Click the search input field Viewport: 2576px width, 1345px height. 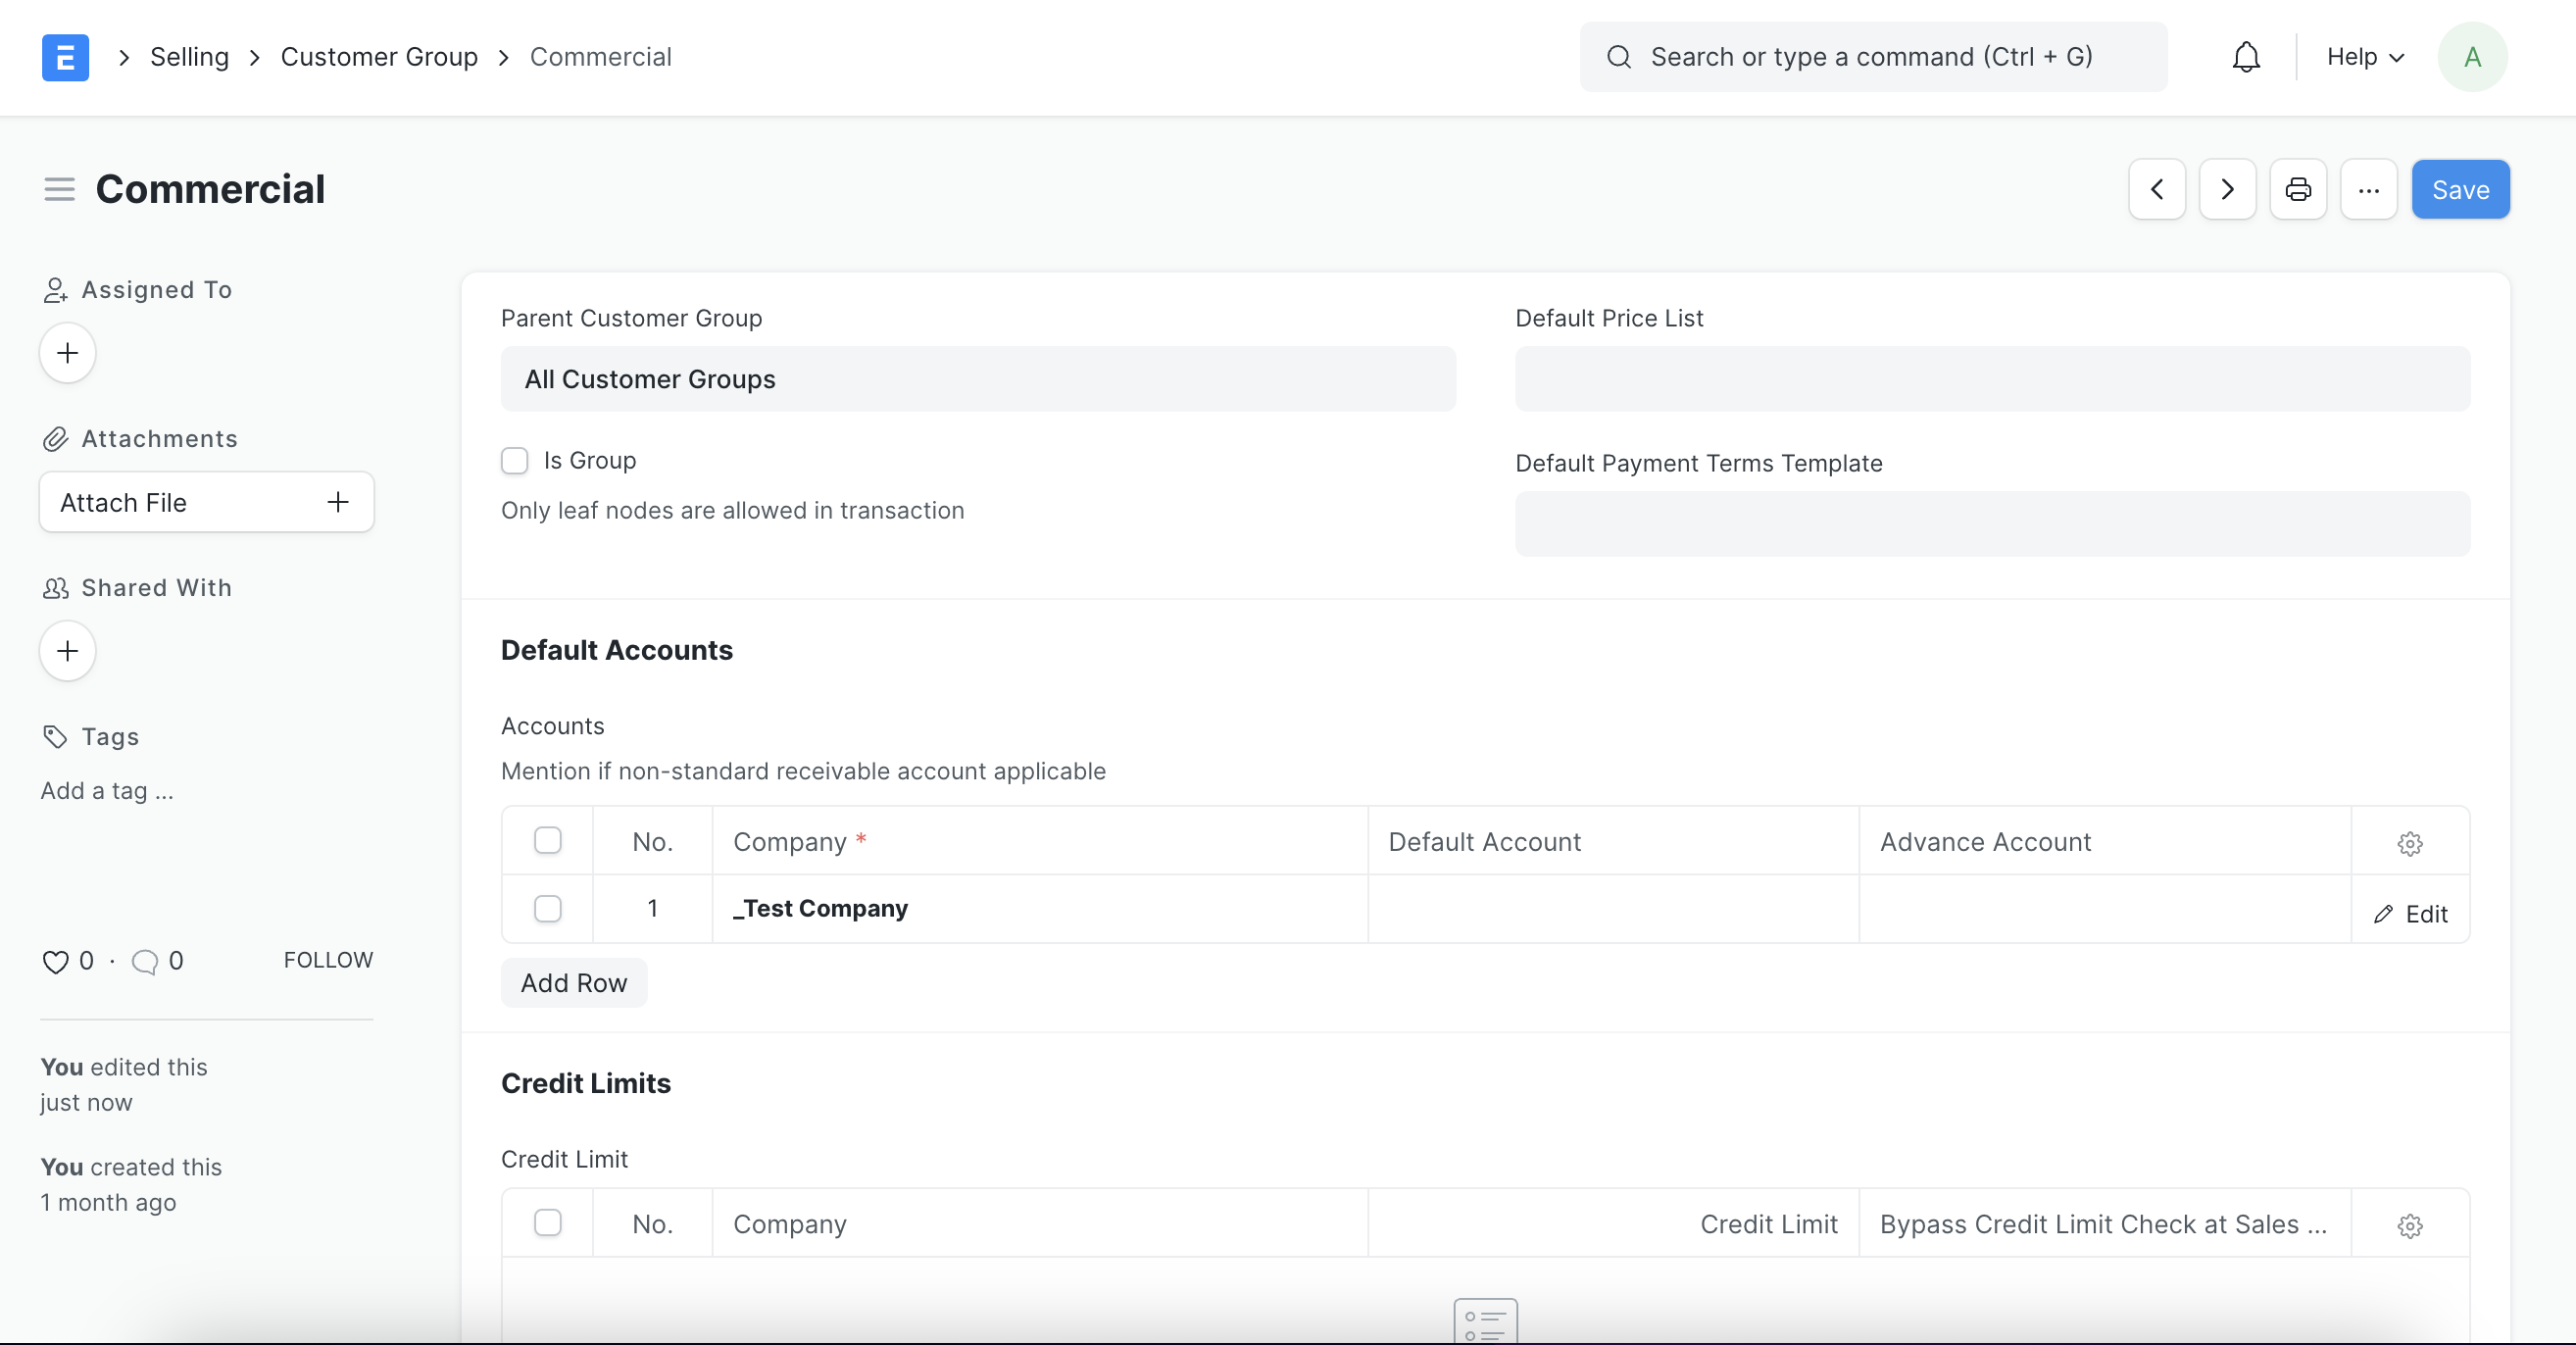(x=1872, y=56)
